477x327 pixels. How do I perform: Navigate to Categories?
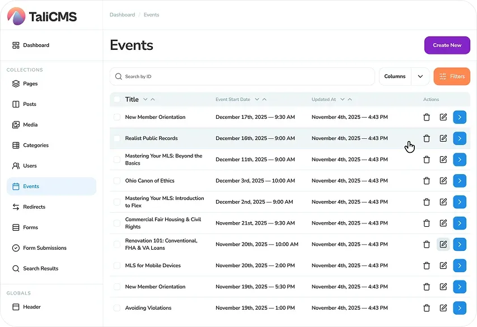52,145
